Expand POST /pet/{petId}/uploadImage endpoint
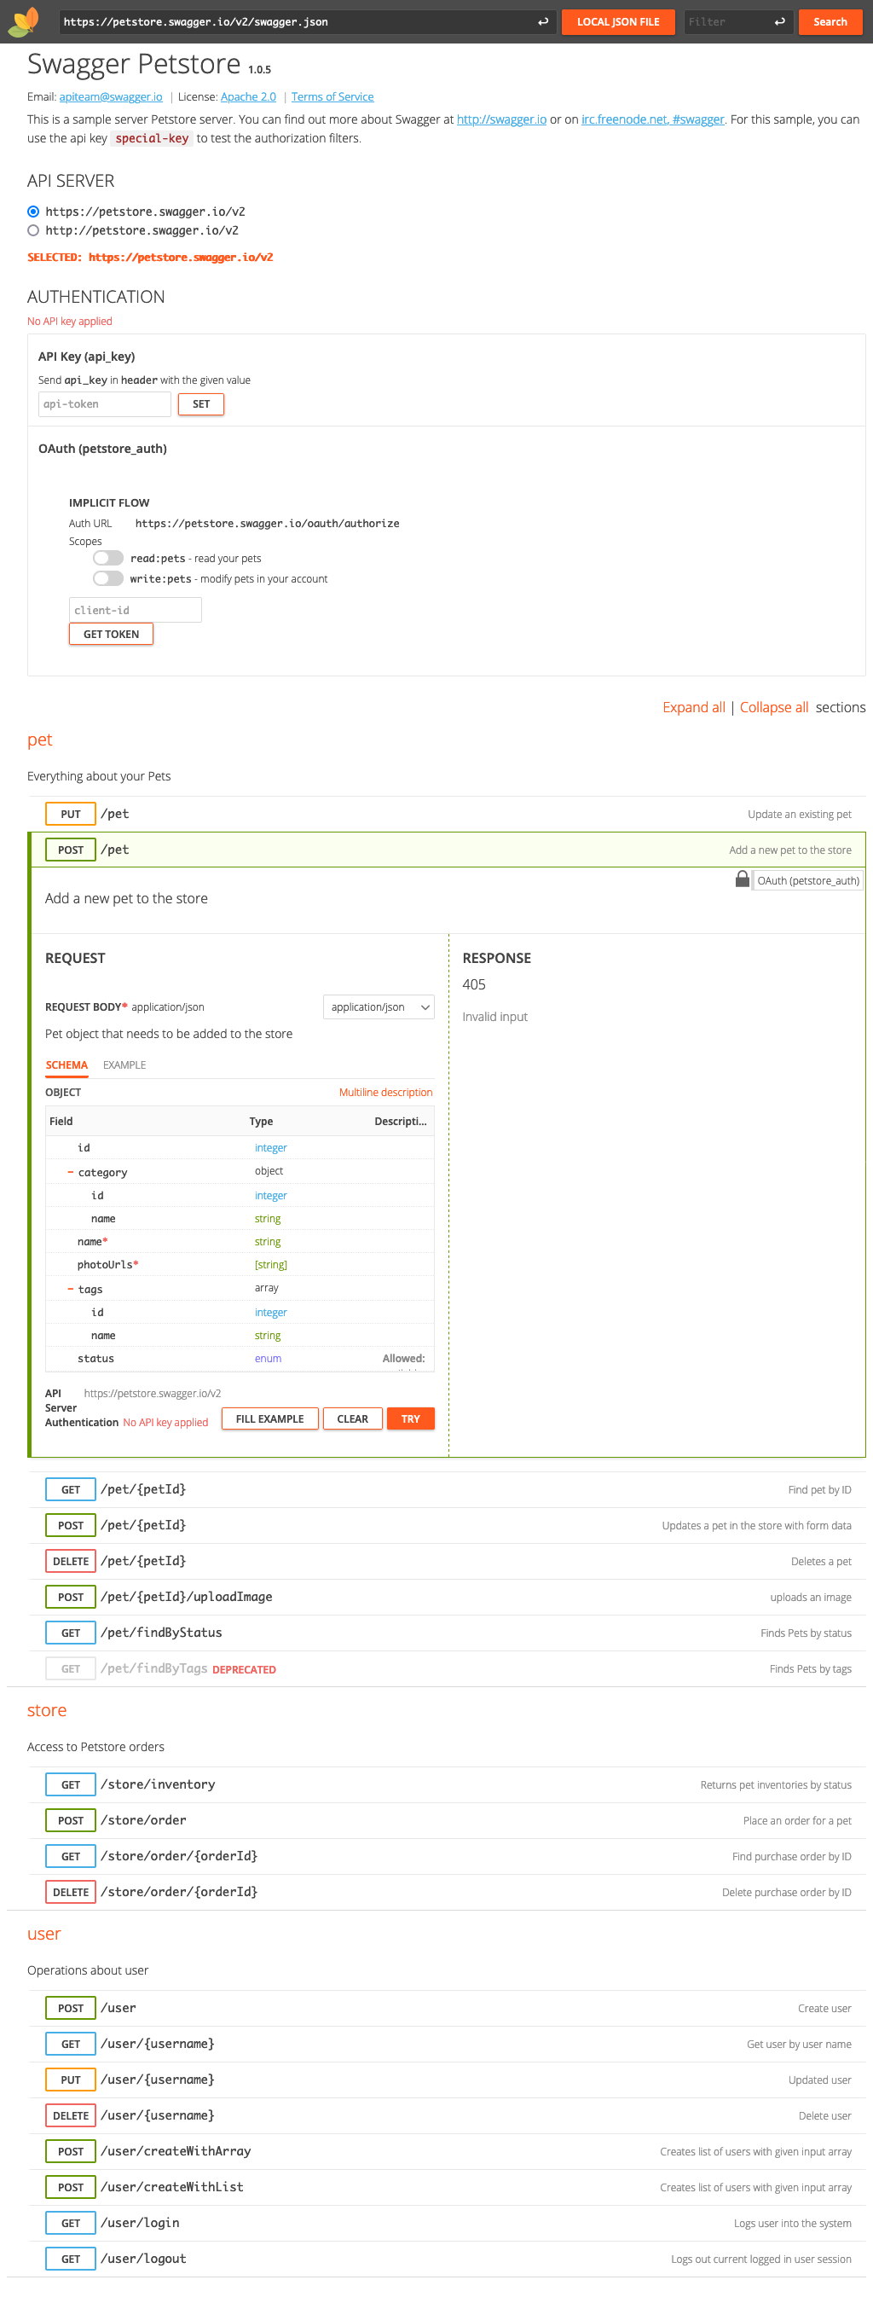The height and width of the screenshot is (2303, 873). pos(447,1597)
